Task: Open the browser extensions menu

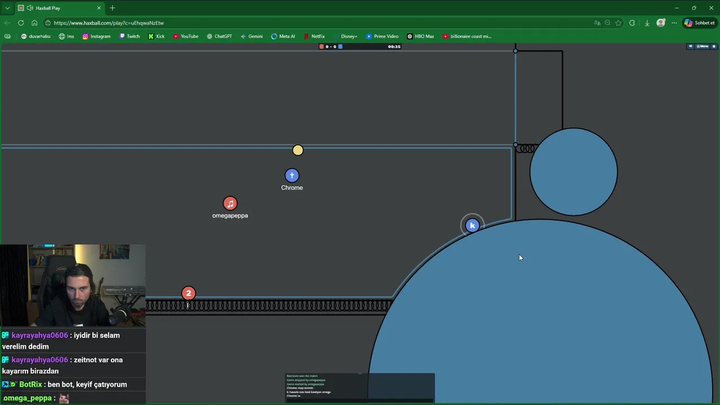Action: click(632, 23)
